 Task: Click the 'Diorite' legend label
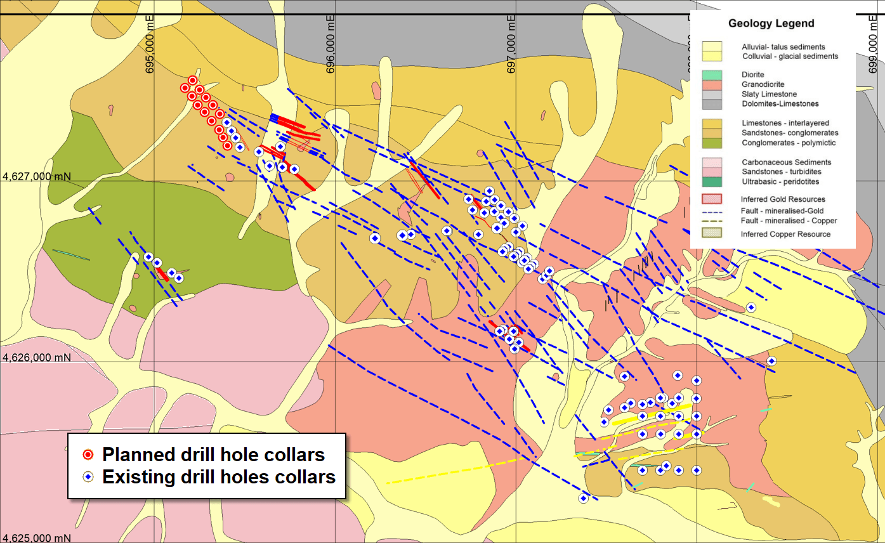click(753, 75)
